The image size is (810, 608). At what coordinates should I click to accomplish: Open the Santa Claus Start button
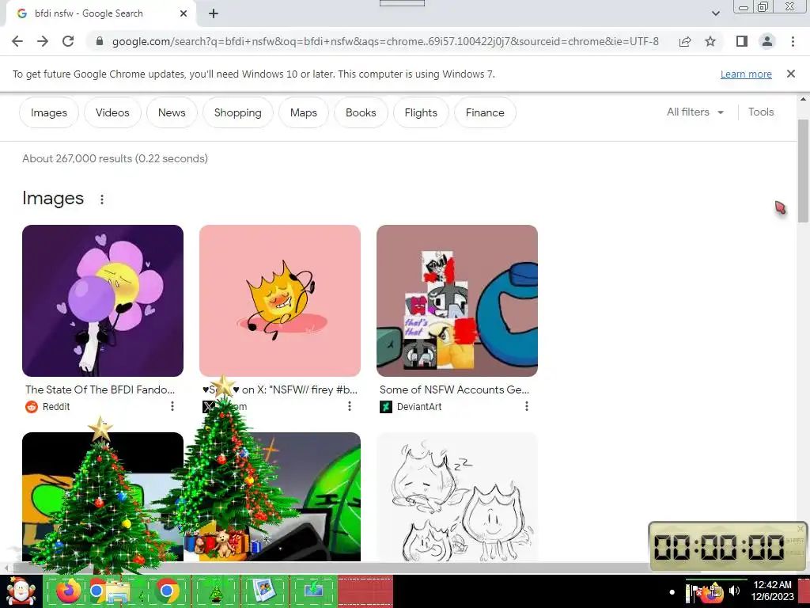coord(21,591)
